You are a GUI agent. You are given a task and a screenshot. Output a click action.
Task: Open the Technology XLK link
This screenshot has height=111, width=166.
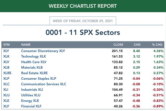(x=34, y=56)
